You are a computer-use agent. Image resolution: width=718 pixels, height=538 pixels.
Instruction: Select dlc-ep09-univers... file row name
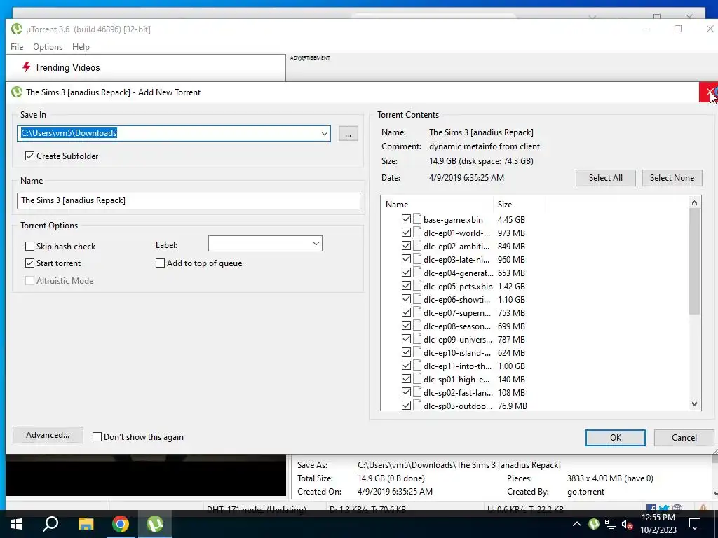click(458, 339)
